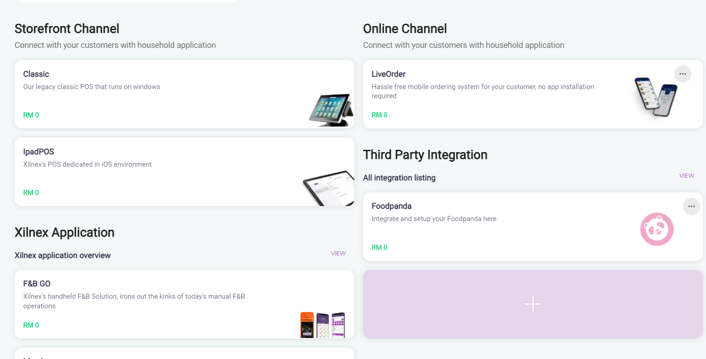The height and width of the screenshot is (359, 706).
Task: Click the RM 0 amount under Classic
Action: (31, 115)
